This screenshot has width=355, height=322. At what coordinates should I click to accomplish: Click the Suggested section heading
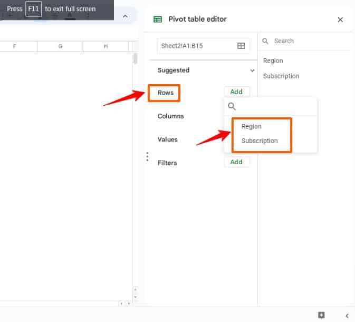click(174, 70)
